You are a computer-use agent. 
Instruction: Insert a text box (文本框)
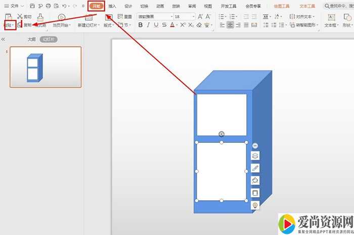pos(331,20)
